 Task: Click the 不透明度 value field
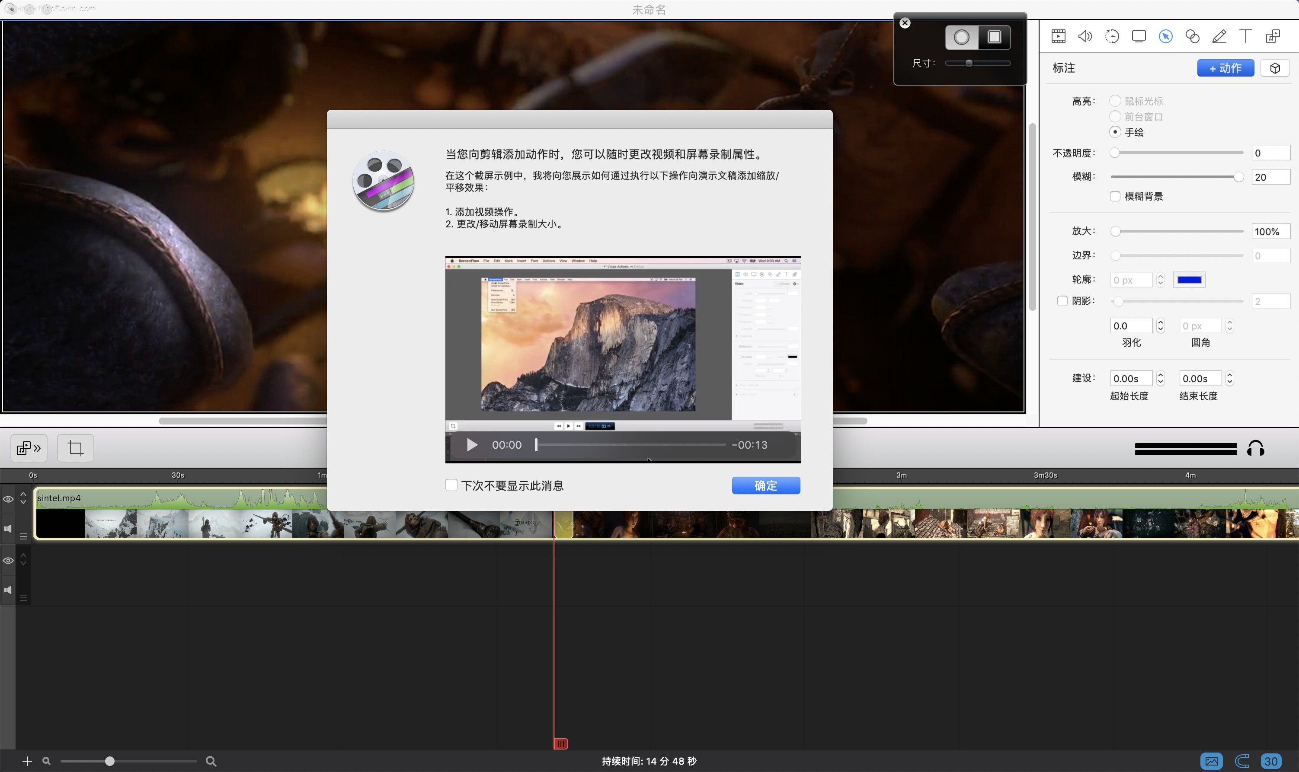pyautogui.click(x=1271, y=153)
